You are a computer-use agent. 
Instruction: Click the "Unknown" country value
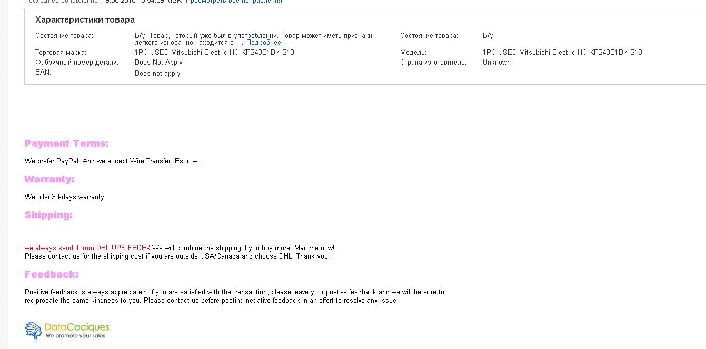click(x=496, y=63)
